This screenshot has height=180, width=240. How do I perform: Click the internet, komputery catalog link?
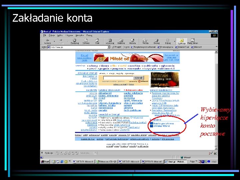(x=110, y=103)
